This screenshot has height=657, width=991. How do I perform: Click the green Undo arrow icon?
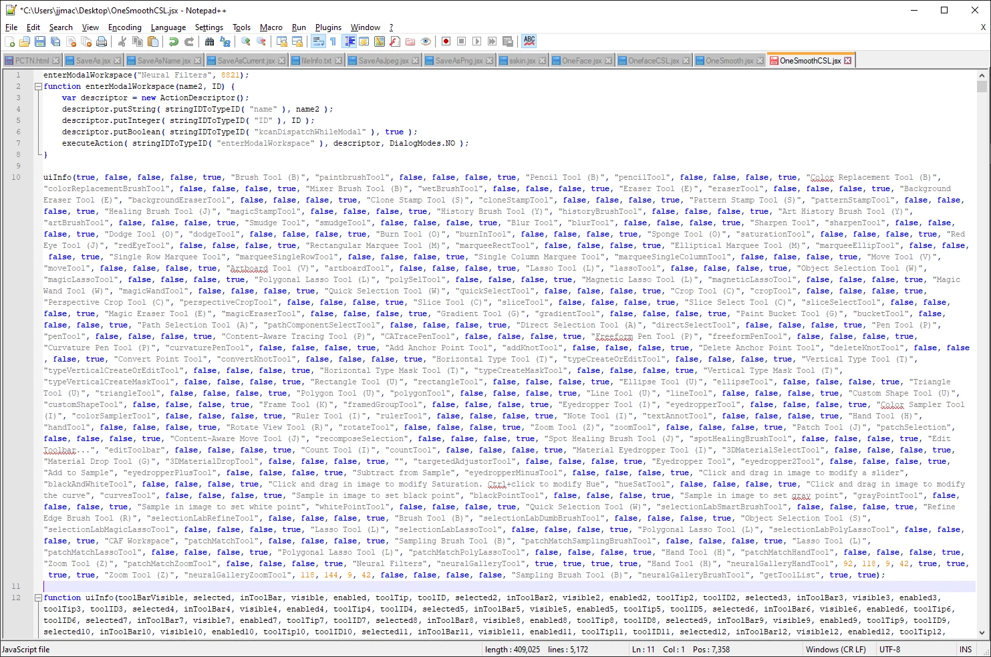pyautogui.click(x=174, y=41)
